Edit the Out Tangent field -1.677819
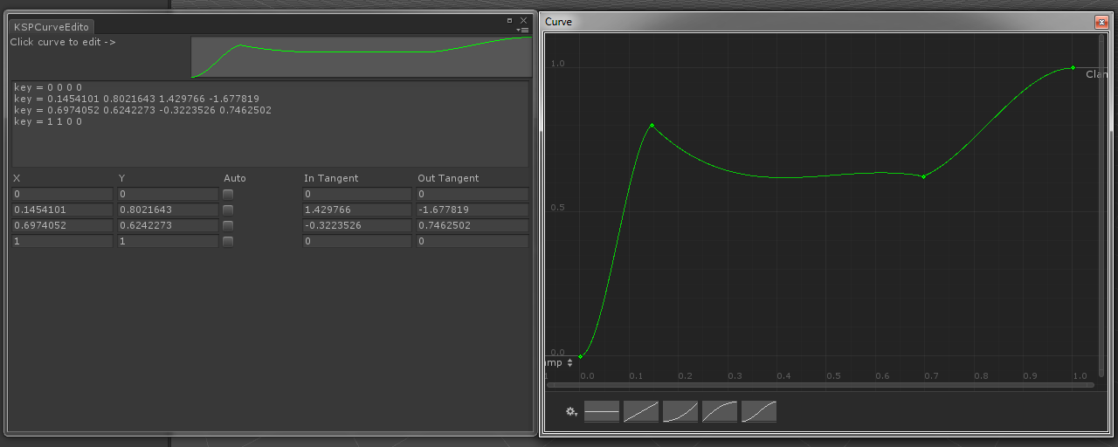 coord(473,210)
